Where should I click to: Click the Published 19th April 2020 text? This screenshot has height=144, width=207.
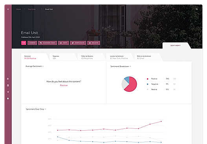click(31, 37)
